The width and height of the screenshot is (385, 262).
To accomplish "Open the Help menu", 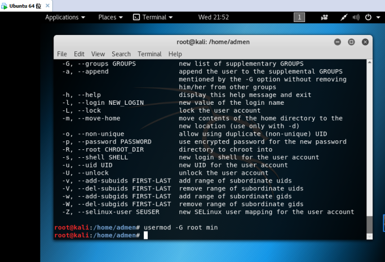I will (x=175, y=54).
